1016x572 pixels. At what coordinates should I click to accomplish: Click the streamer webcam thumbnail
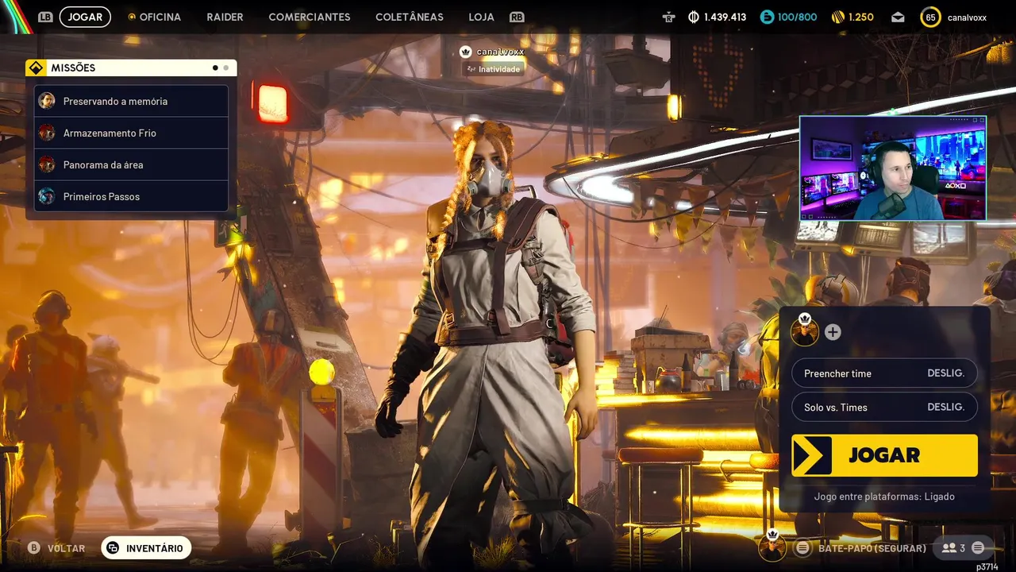[893, 168]
